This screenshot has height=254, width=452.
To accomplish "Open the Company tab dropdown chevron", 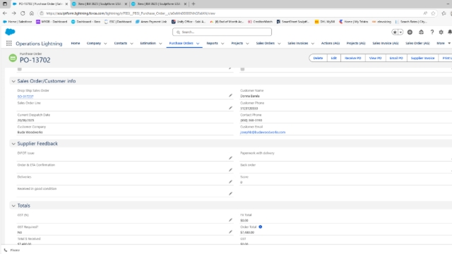I will (x=105, y=44).
